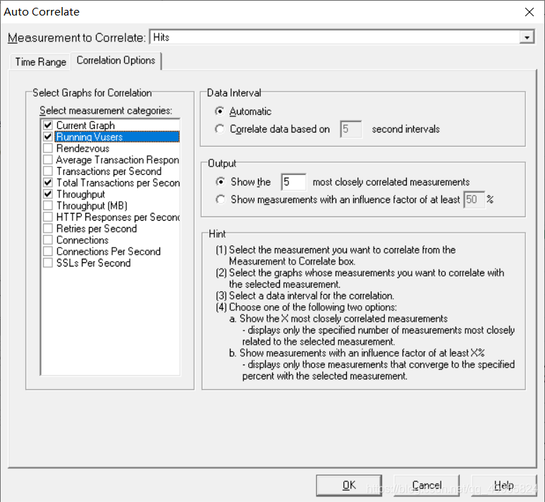Check the Throughput (MB) checkbox
Viewport: 545px width, 502px height.
click(48, 205)
